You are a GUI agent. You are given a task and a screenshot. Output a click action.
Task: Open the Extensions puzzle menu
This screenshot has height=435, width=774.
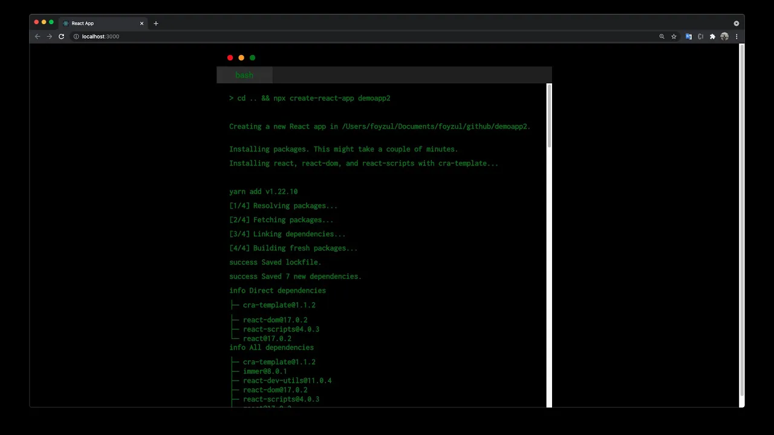tap(712, 36)
